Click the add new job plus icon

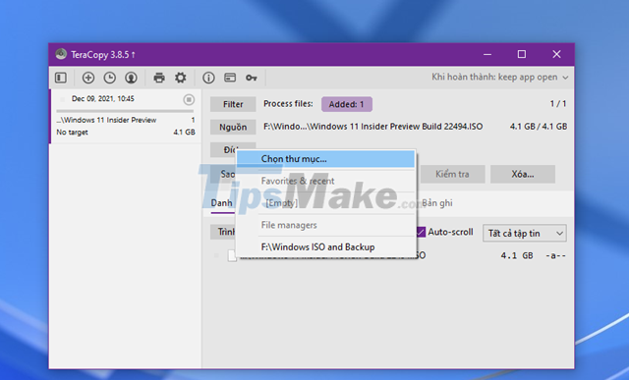(x=88, y=78)
